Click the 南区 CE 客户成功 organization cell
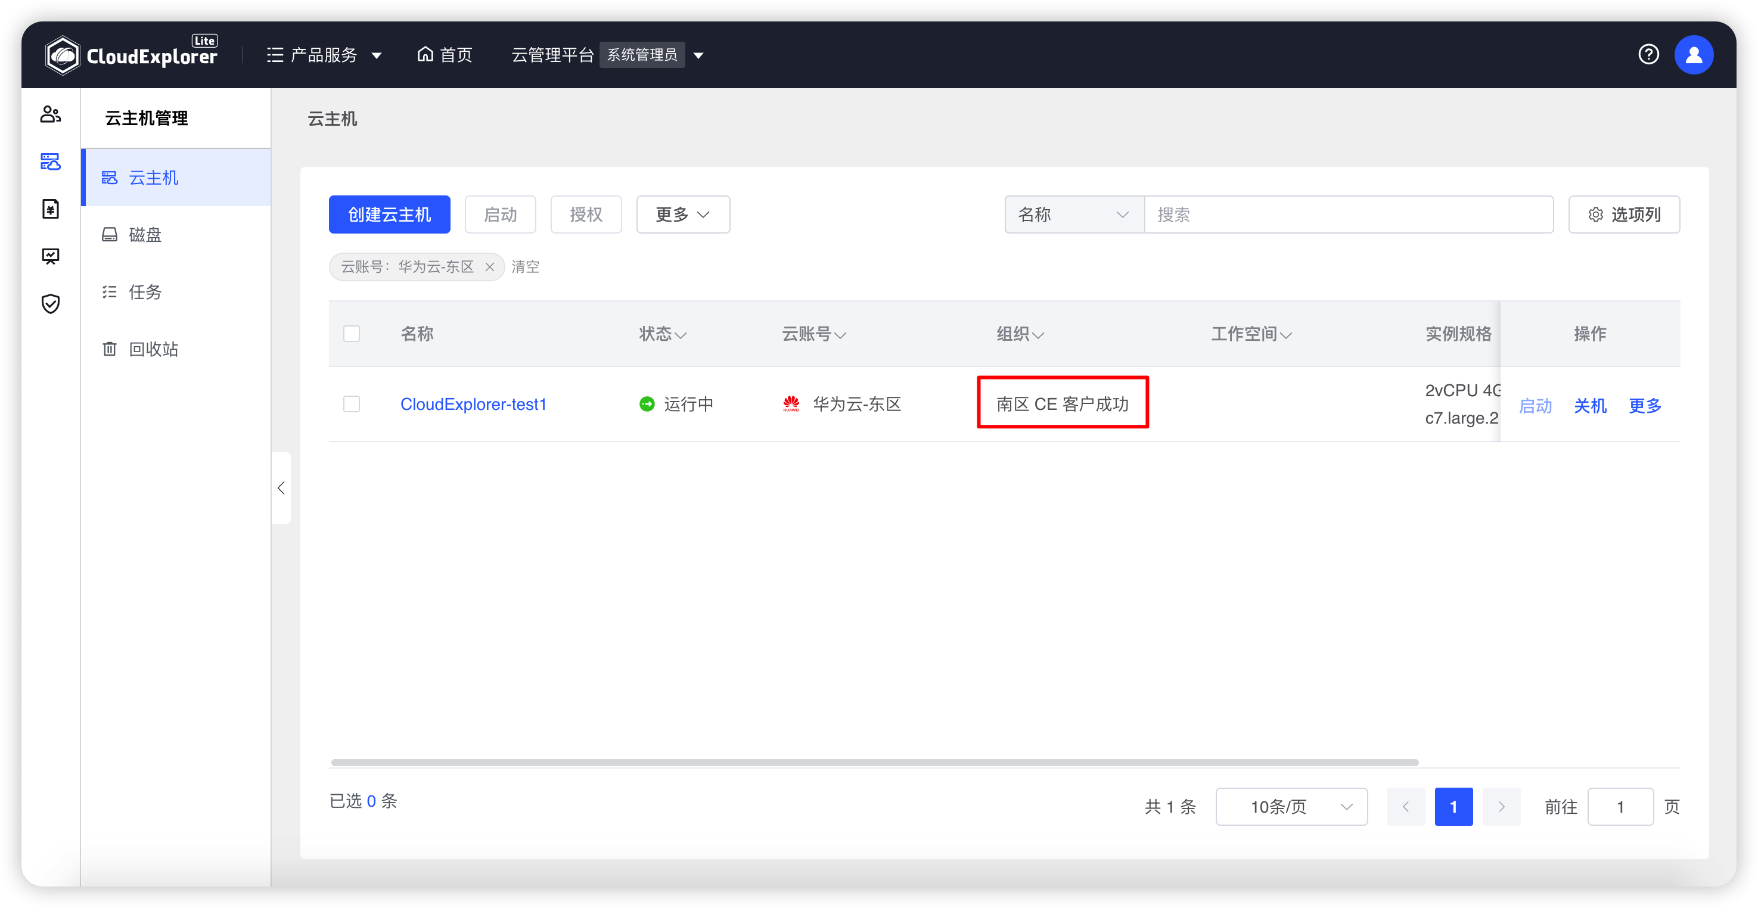The width and height of the screenshot is (1758, 908). pos(1062,404)
